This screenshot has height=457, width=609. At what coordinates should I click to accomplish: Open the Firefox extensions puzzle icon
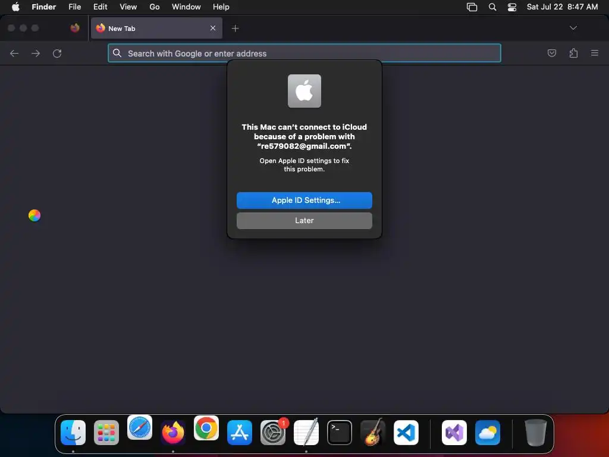click(x=573, y=53)
